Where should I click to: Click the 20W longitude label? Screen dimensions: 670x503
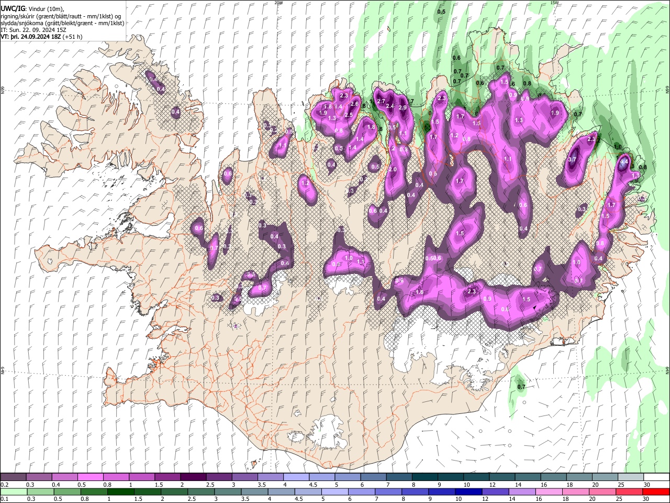pyautogui.click(x=278, y=3)
